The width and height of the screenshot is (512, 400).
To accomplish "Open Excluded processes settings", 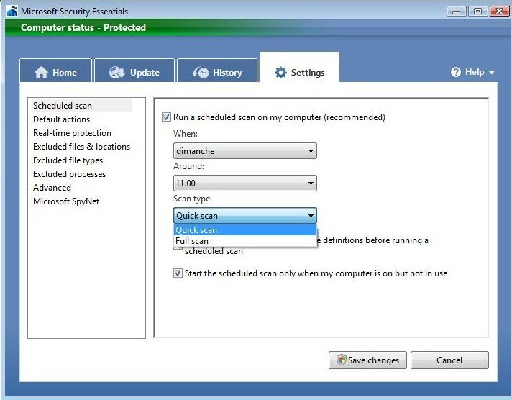I will point(70,174).
